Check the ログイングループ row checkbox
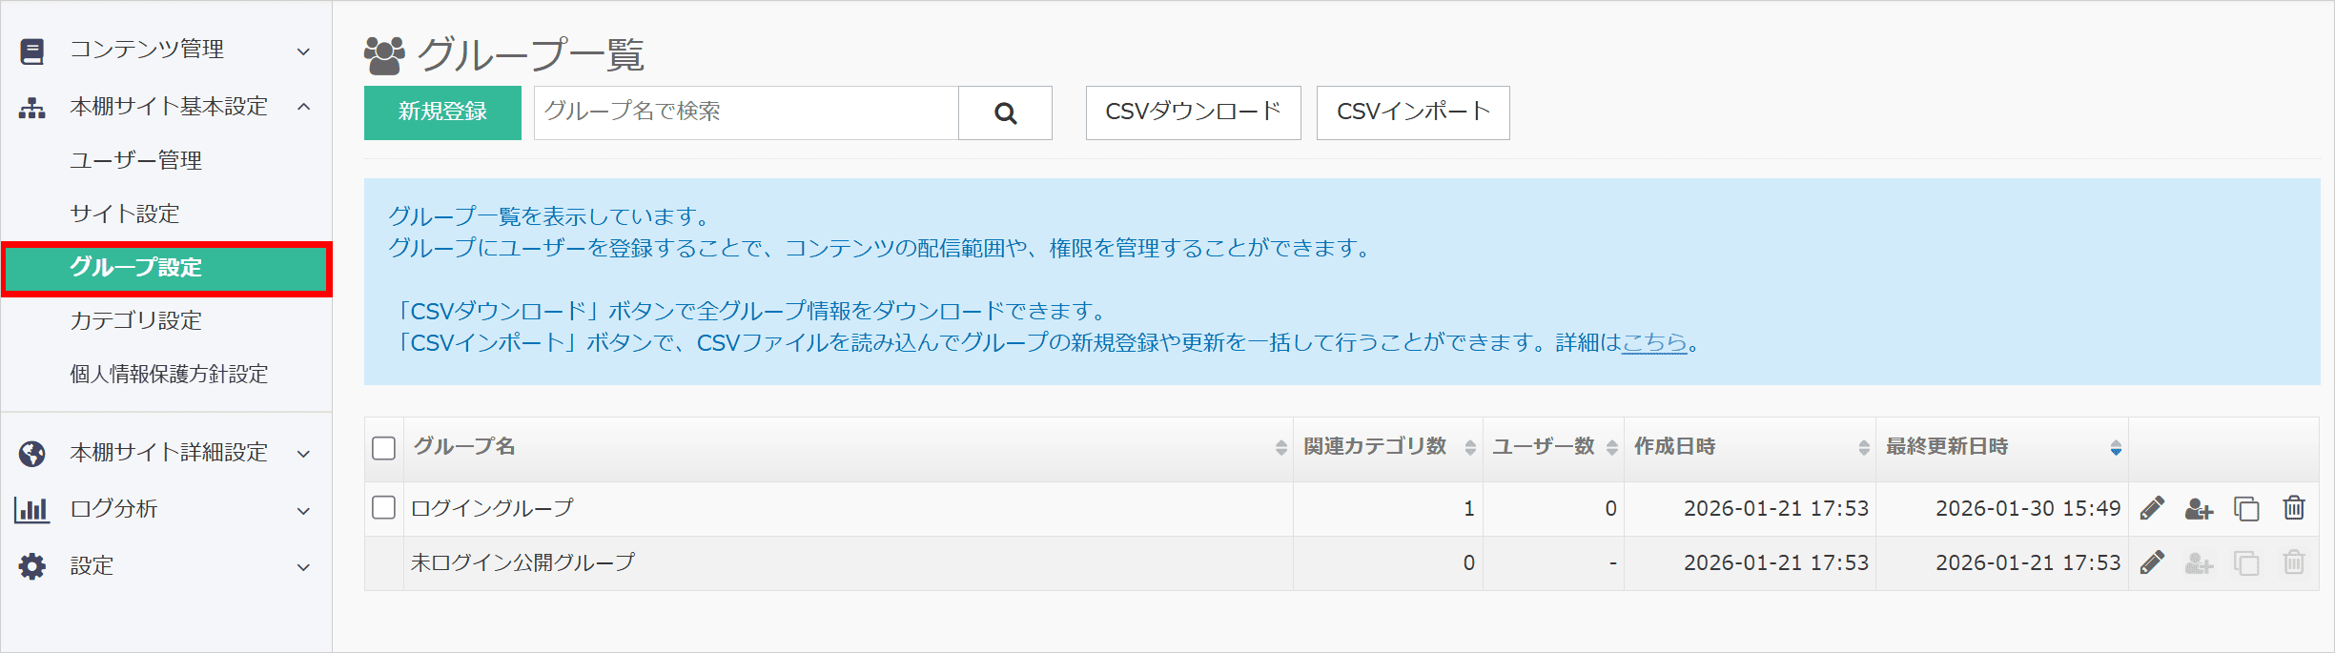Screen dimensions: 2335x653 click(x=383, y=508)
